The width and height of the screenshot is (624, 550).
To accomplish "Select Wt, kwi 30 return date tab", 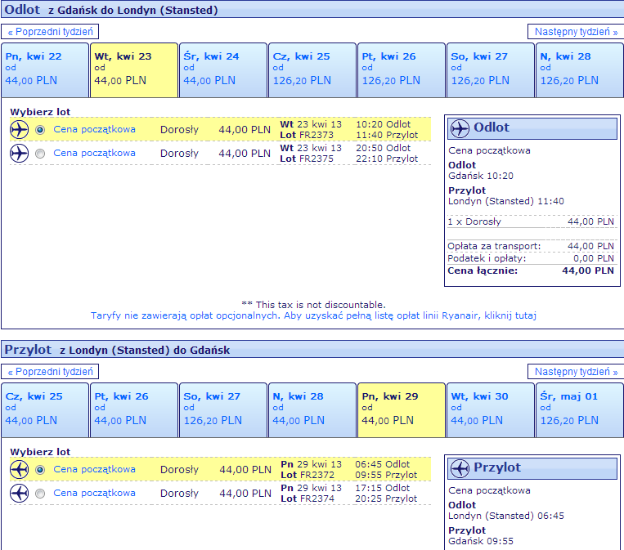I will (x=491, y=410).
